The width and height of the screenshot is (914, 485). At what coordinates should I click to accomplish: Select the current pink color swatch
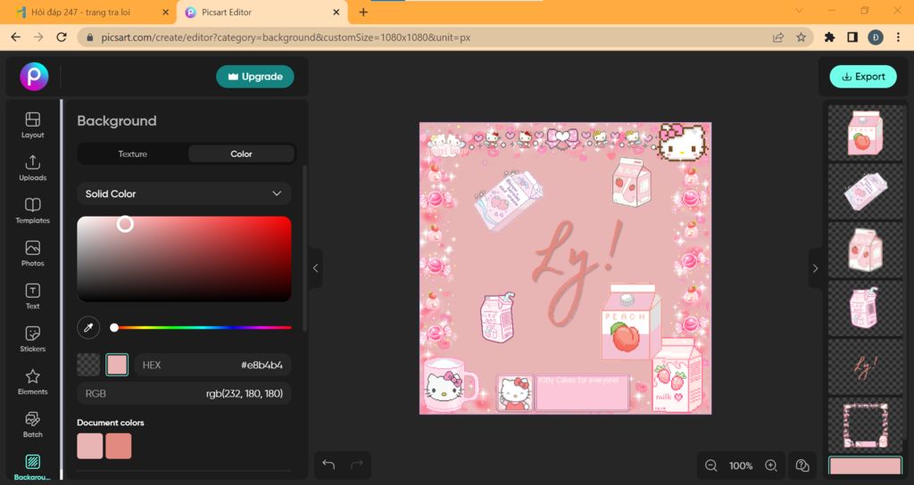117,365
